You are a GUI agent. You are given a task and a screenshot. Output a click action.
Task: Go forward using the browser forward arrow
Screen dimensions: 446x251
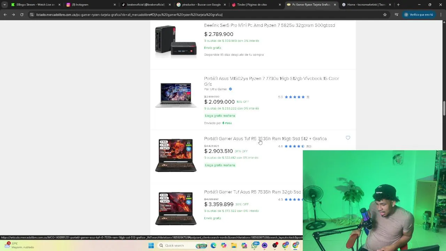(13, 15)
